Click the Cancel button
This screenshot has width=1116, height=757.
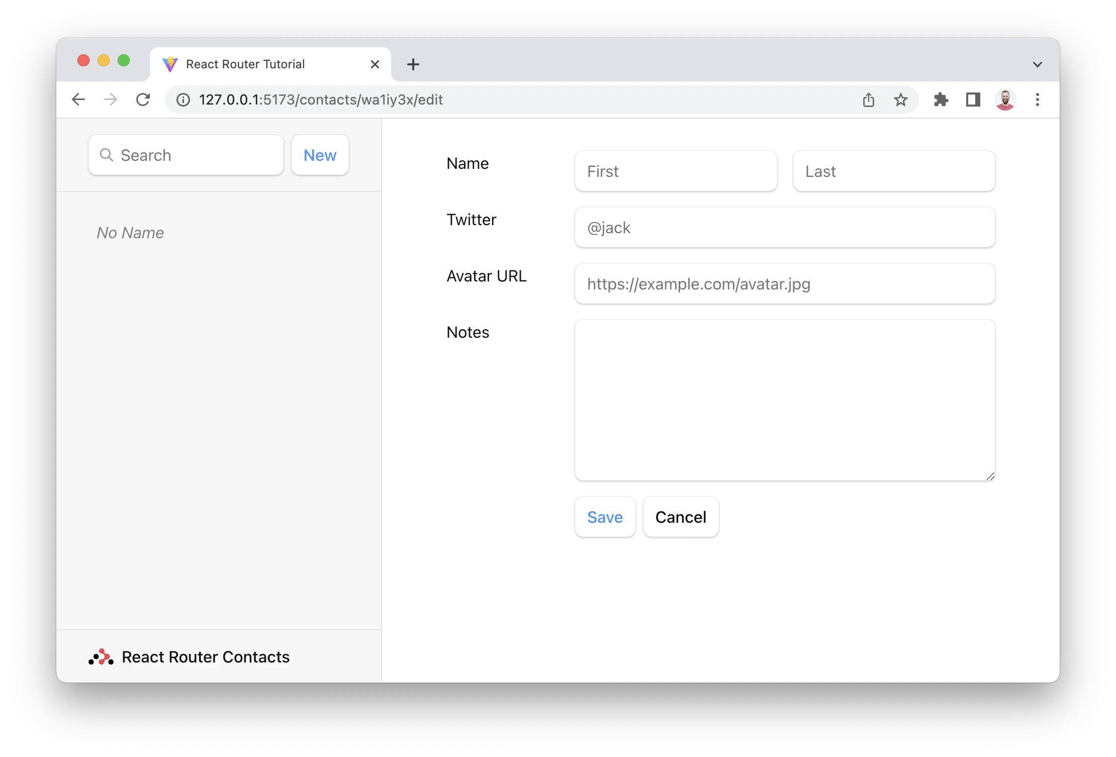click(x=681, y=517)
